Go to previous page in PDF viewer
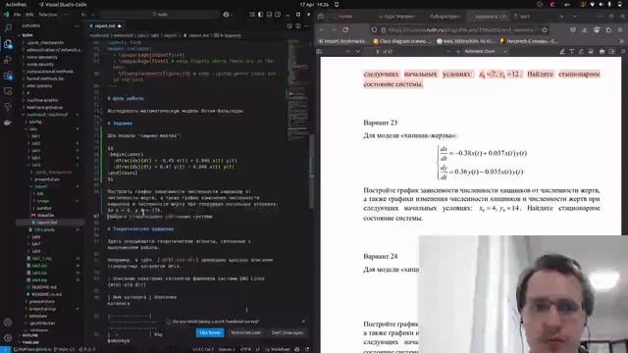The image size is (628, 353). coord(347,52)
